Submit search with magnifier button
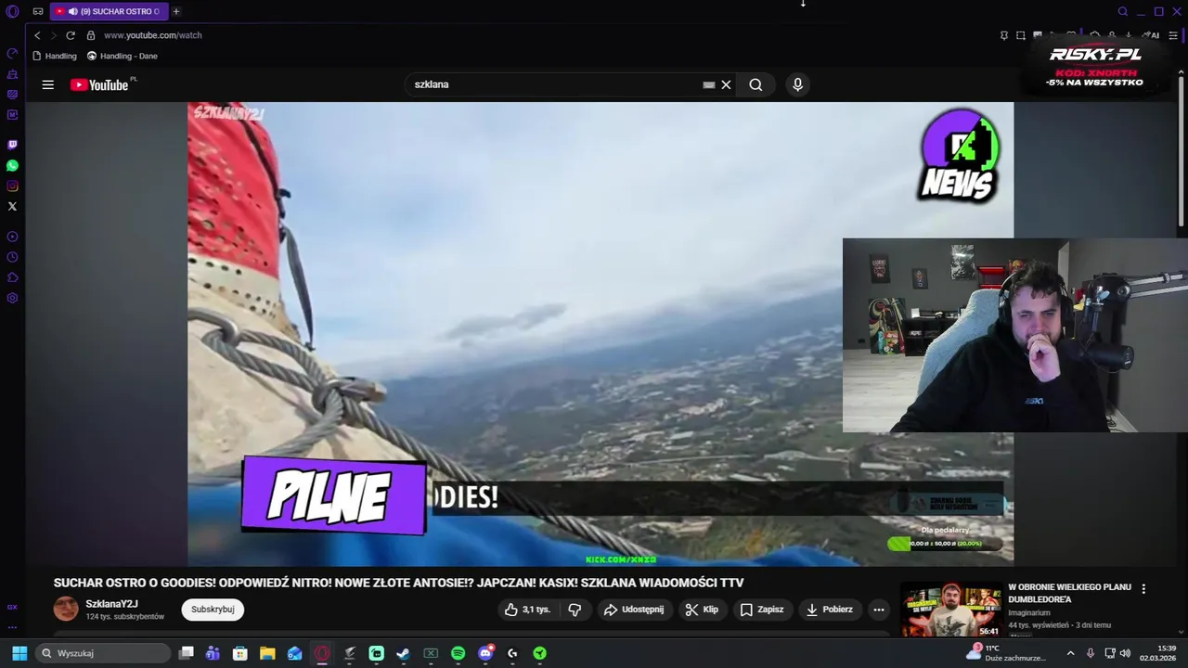The image size is (1188, 668). coord(755,84)
